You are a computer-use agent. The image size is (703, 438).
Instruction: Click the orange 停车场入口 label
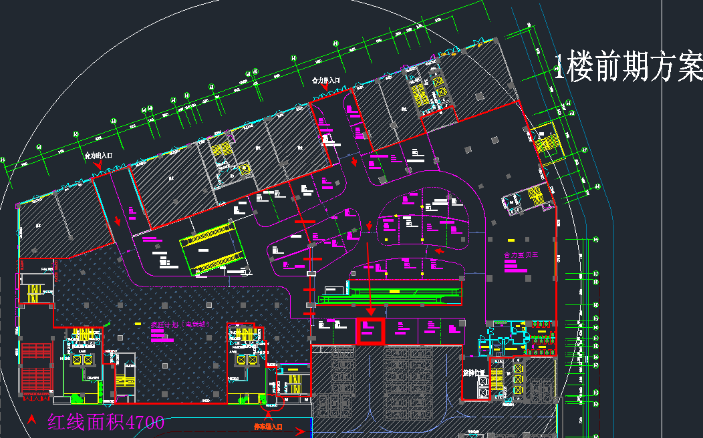(x=268, y=425)
